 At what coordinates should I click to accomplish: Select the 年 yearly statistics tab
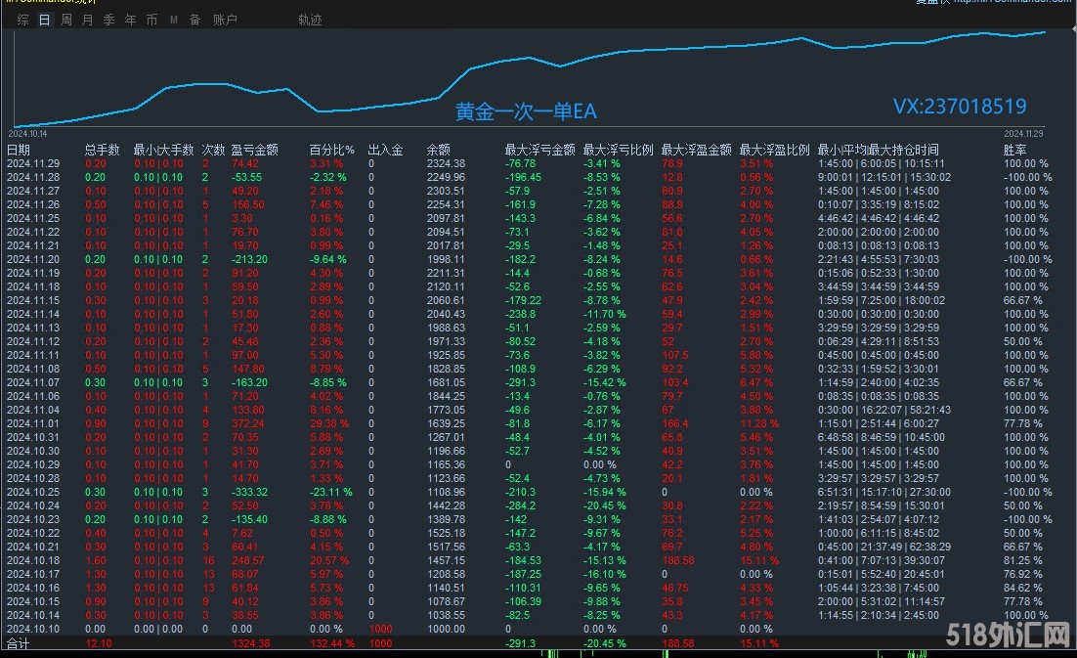tap(130, 20)
